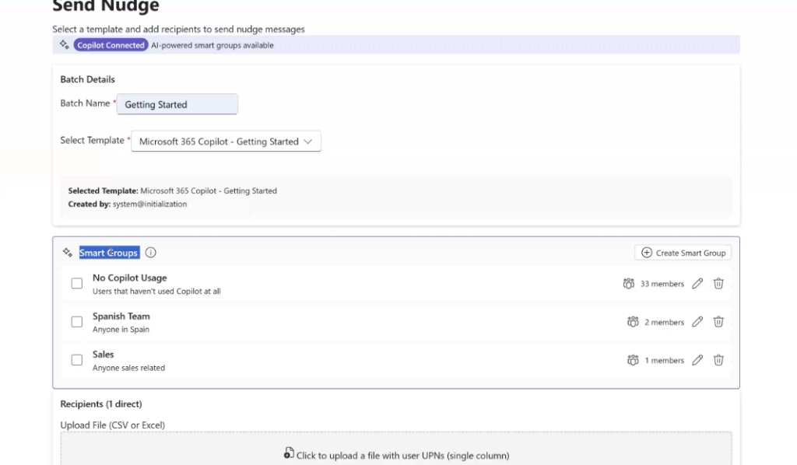
Task: Click the Spanish Team members icon
Action: (x=633, y=322)
